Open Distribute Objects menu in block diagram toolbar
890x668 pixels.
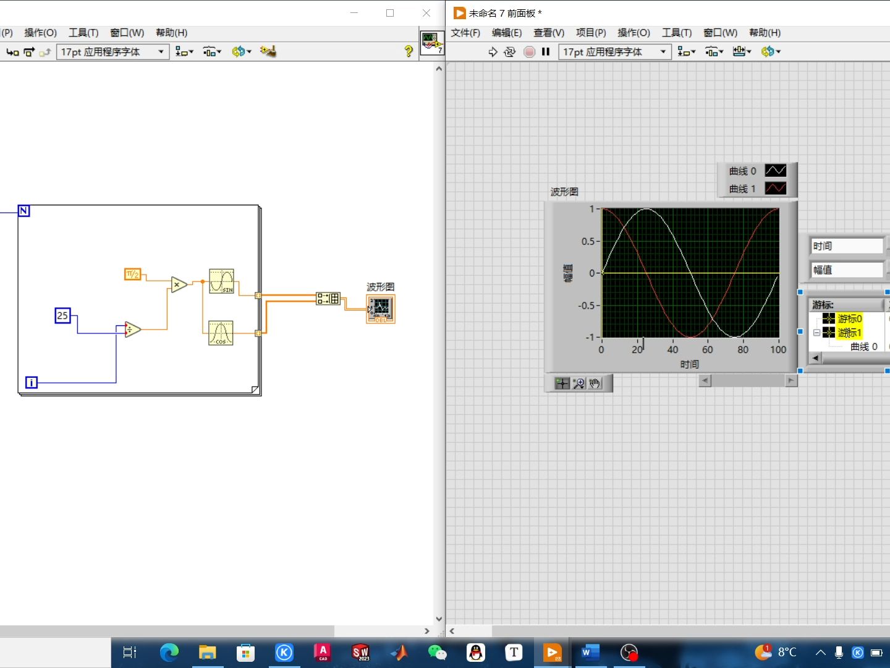click(212, 52)
